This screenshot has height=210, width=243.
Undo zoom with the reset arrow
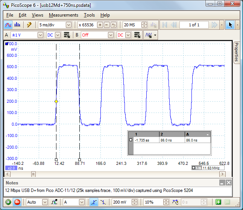[114, 25]
